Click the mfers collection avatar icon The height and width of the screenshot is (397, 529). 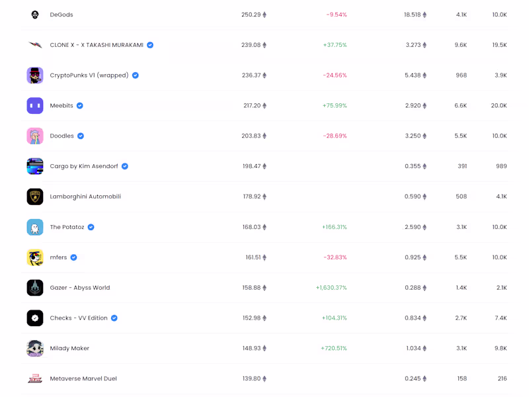click(x=35, y=257)
